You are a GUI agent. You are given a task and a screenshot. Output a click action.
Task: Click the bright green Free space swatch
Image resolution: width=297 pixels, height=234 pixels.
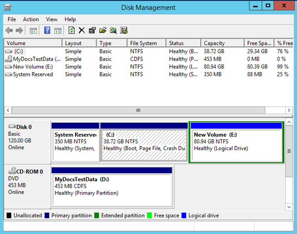pos(149,215)
